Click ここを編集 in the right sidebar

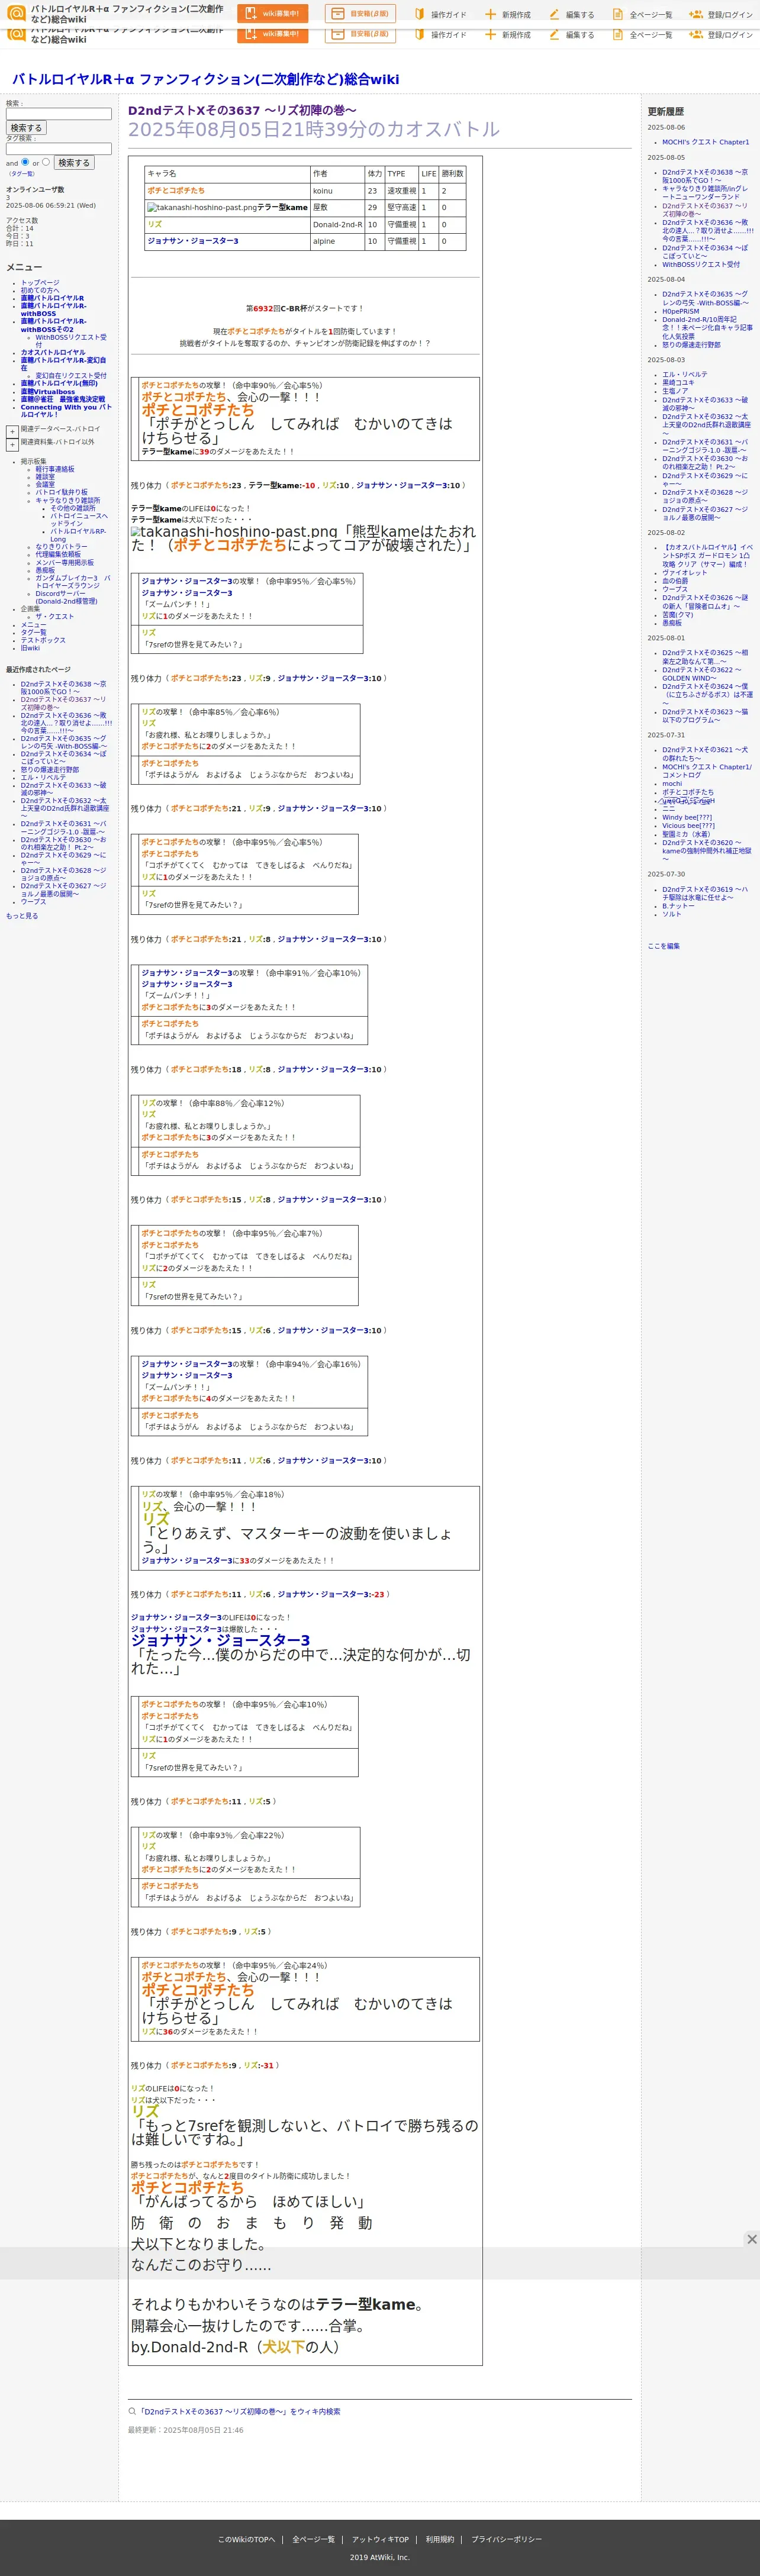(663, 946)
